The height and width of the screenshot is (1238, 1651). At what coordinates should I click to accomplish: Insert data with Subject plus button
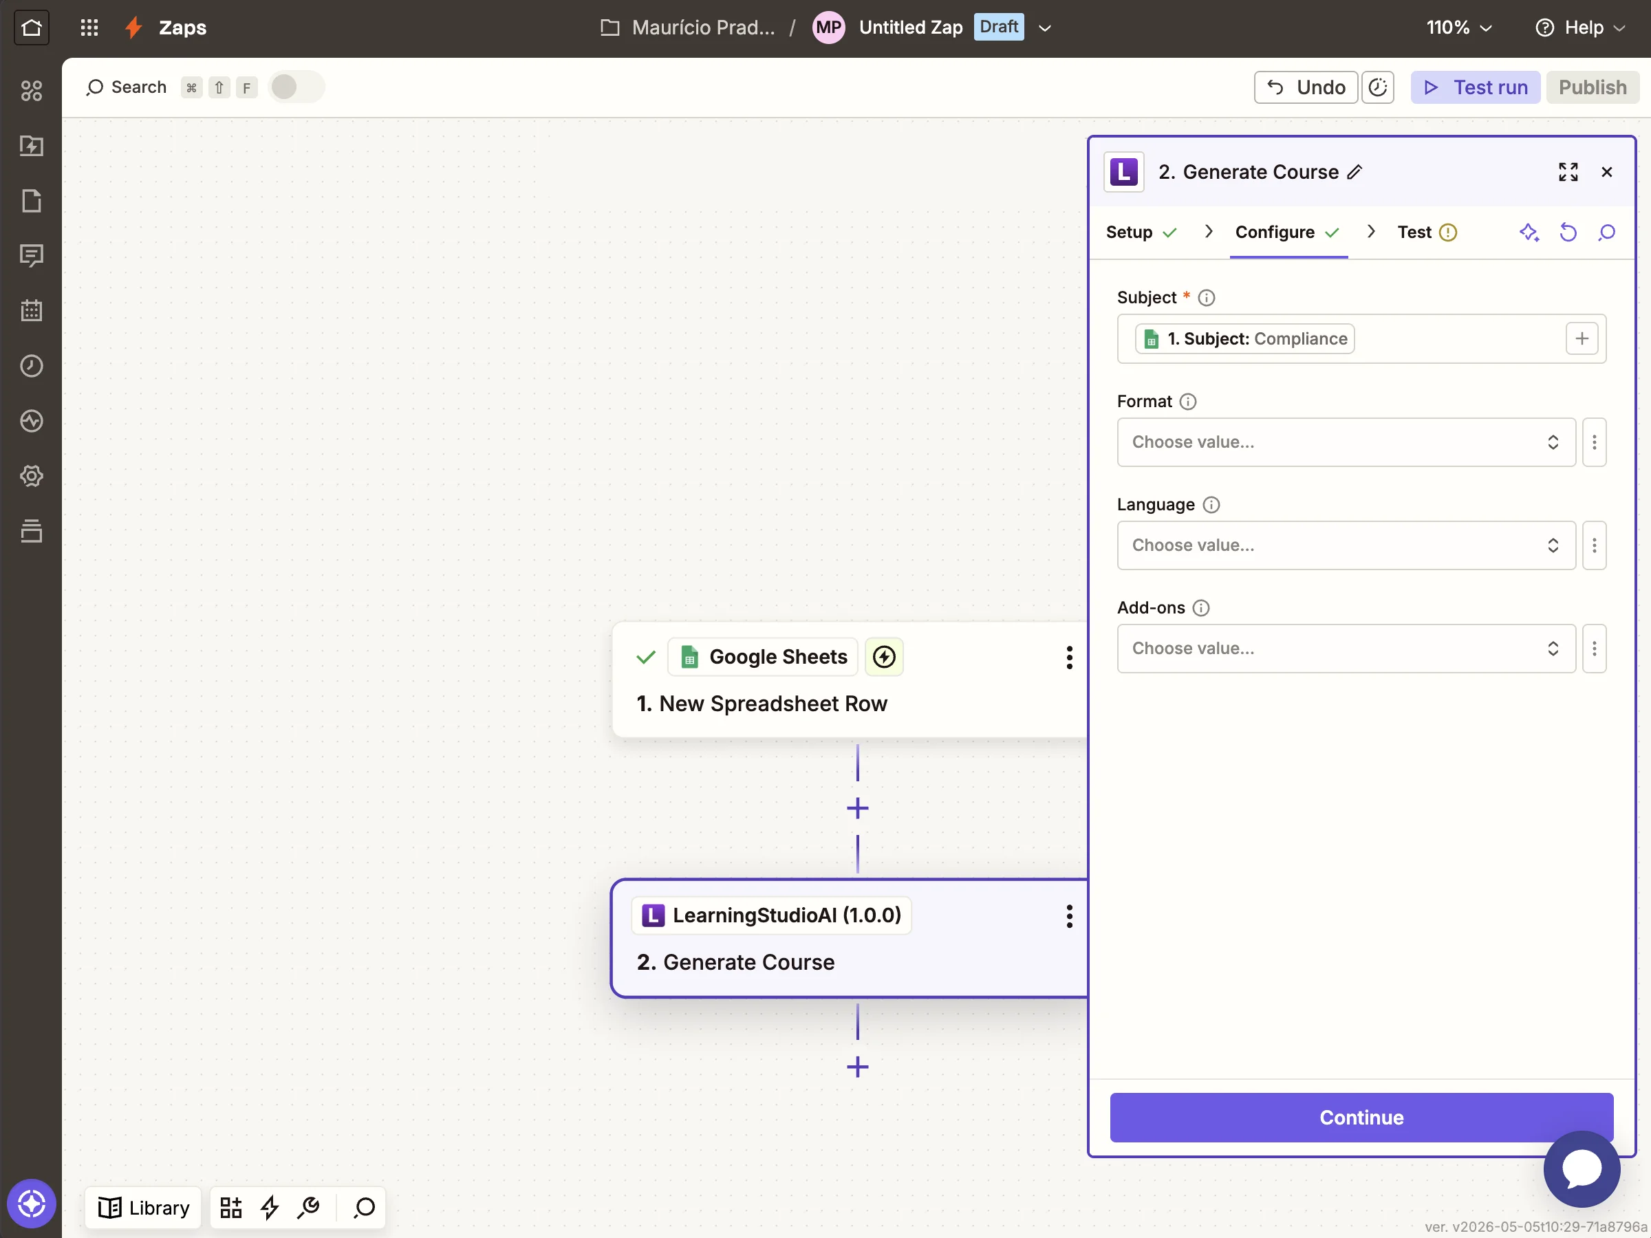click(x=1581, y=339)
